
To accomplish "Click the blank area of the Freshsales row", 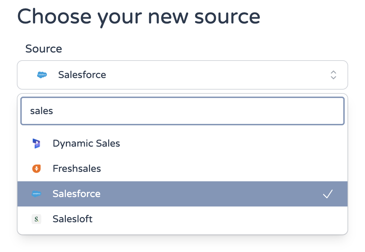I will [223, 169].
